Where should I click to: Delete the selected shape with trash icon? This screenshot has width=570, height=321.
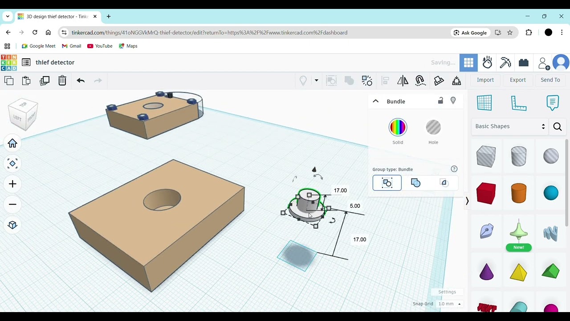(x=62, y=81)
